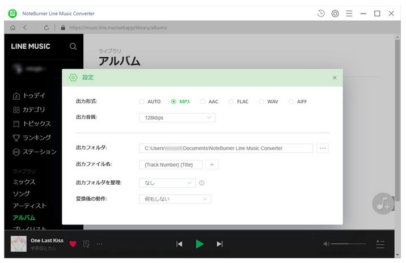Open アルバム in the library
The image size is (406, 263).
24,218
